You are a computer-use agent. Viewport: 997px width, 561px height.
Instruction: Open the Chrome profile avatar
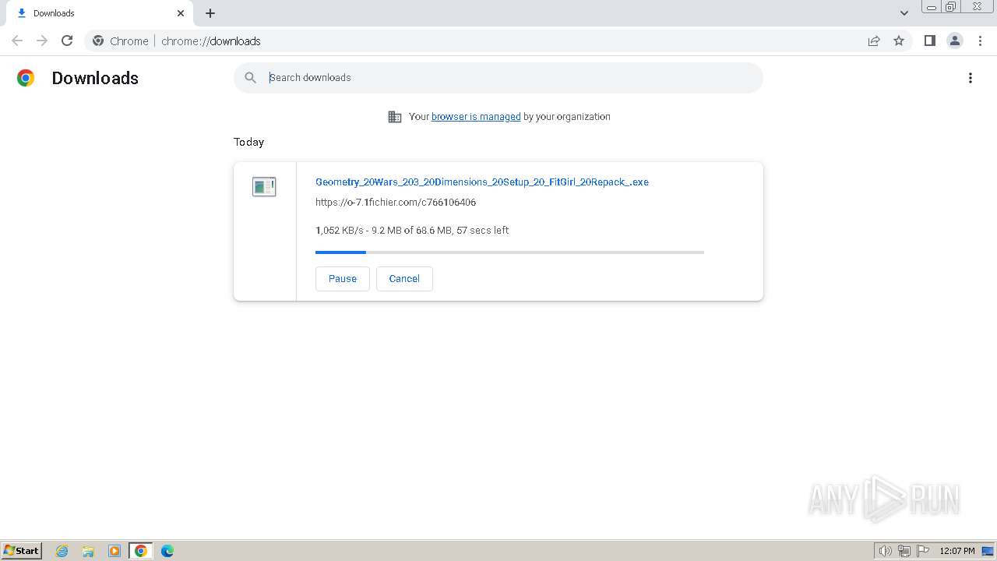(x=955, y=41)
